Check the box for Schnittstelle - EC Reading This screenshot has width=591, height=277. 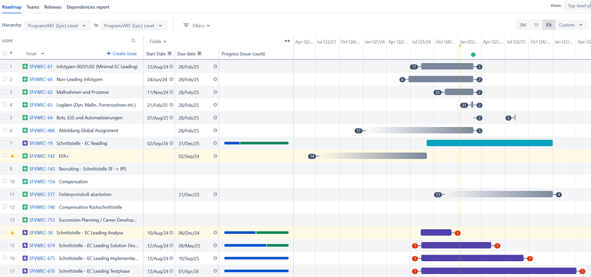click(5, 143)
